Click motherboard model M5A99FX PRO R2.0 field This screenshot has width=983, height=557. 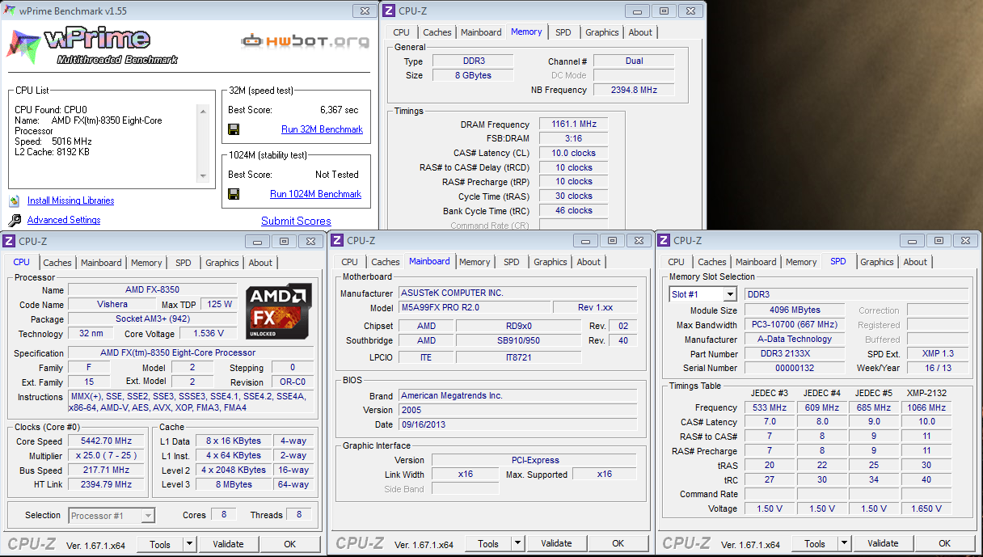pos(475,307)
